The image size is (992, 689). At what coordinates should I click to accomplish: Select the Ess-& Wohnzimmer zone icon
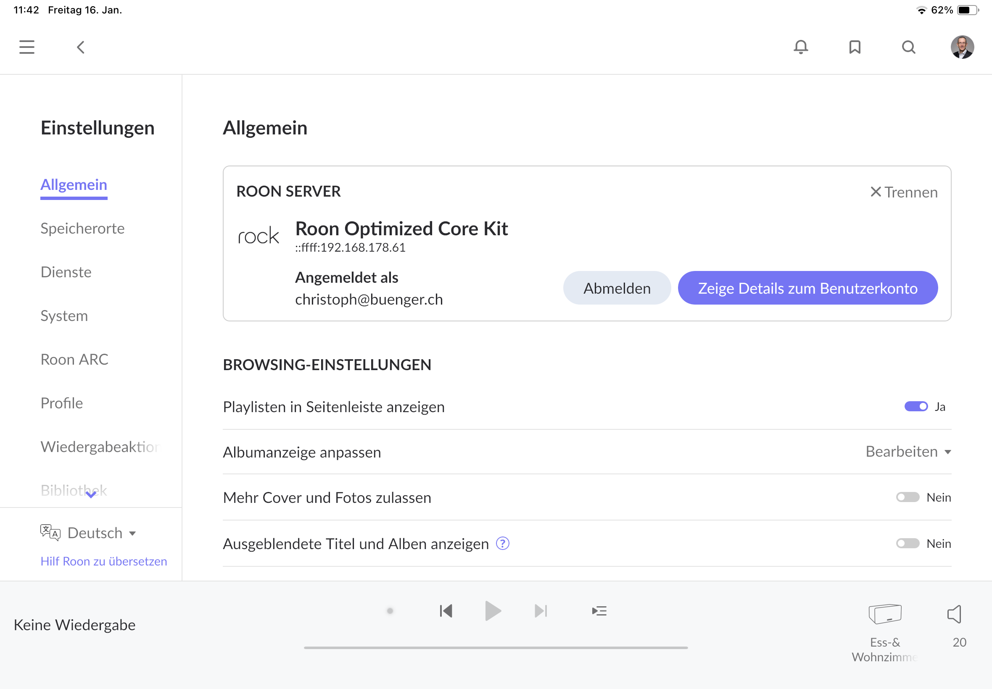885,614
